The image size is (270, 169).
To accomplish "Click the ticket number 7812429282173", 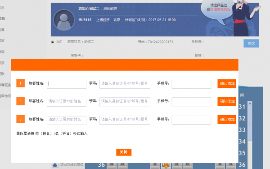I will coord(160,42).
